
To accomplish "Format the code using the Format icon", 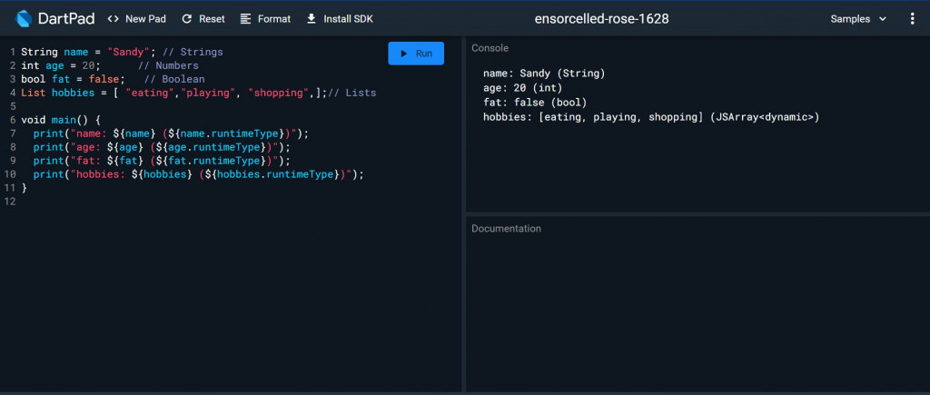I will click(x=246, y=19).
